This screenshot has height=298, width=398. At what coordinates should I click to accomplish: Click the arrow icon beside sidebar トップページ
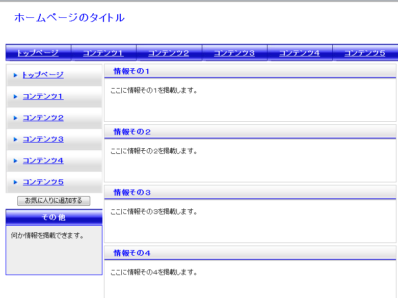point(15,75)
